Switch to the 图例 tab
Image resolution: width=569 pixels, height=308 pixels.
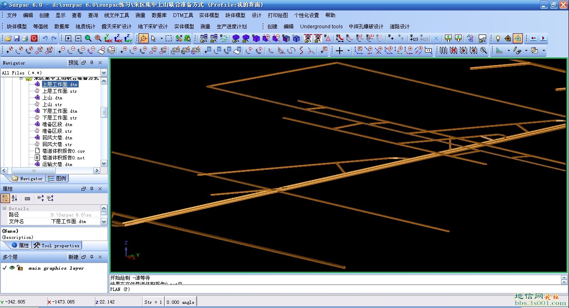pos(57,178)
